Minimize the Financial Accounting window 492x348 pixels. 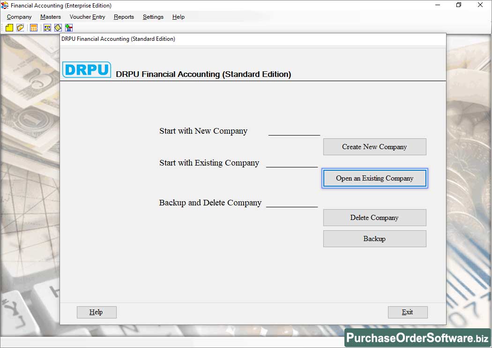coord(438,5)
